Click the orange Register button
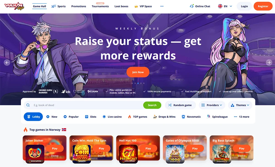275x167 pixels. 263,6
